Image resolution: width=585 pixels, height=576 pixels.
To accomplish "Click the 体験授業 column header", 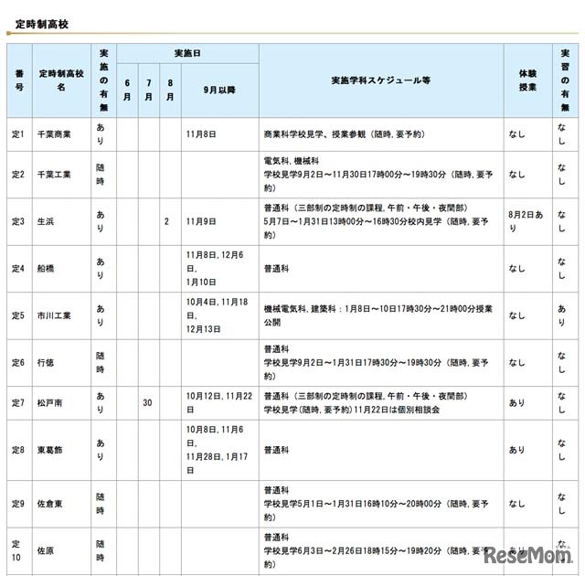I will coord(527,80).
